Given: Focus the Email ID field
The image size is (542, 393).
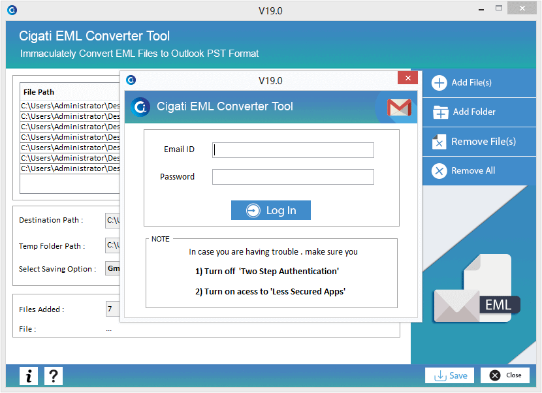Looking at the screenshot, I should (x=293, y=150).
